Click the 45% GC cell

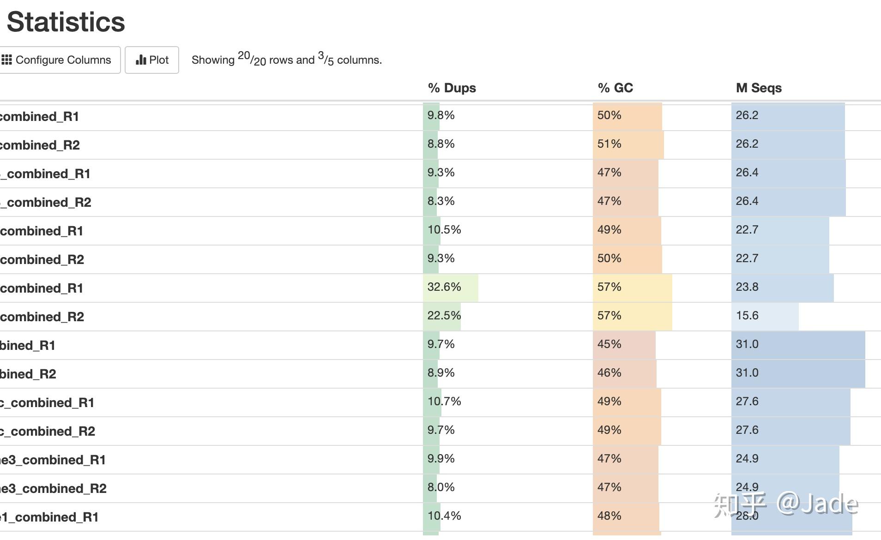point(623,345)
